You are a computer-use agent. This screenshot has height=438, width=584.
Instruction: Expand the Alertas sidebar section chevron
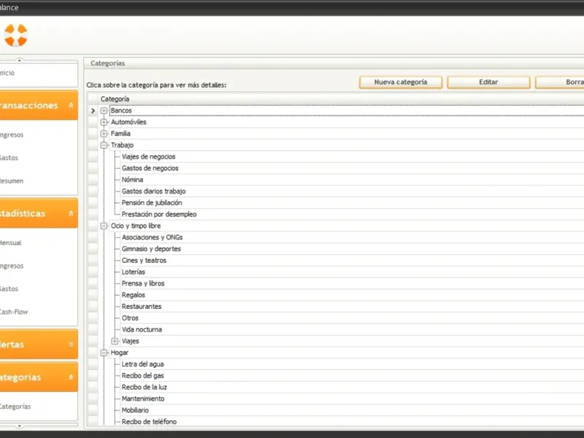71,344
